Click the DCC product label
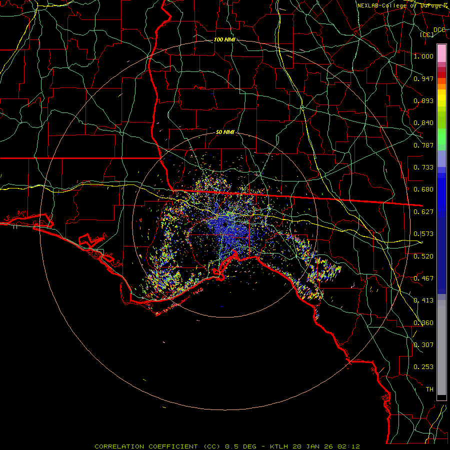 [x=439, y=30]
